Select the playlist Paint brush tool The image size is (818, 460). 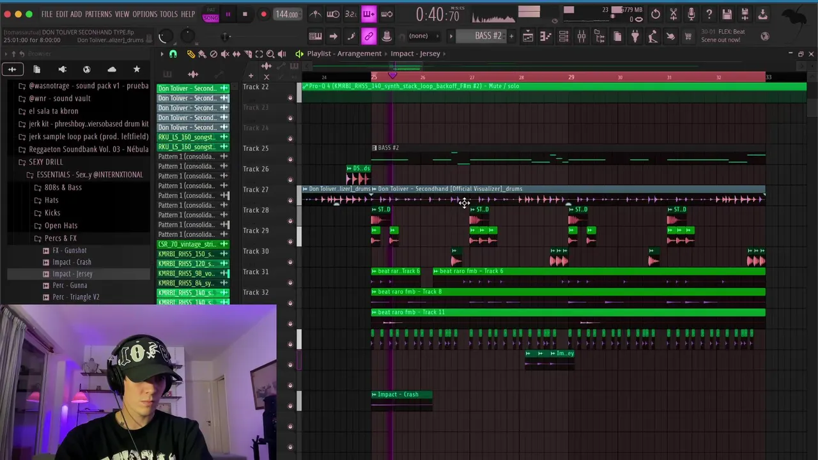click(202, 54)
